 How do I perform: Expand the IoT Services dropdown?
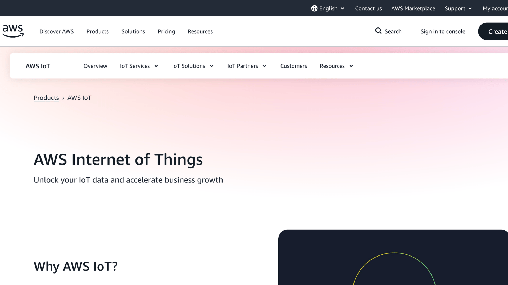point(139,66)
